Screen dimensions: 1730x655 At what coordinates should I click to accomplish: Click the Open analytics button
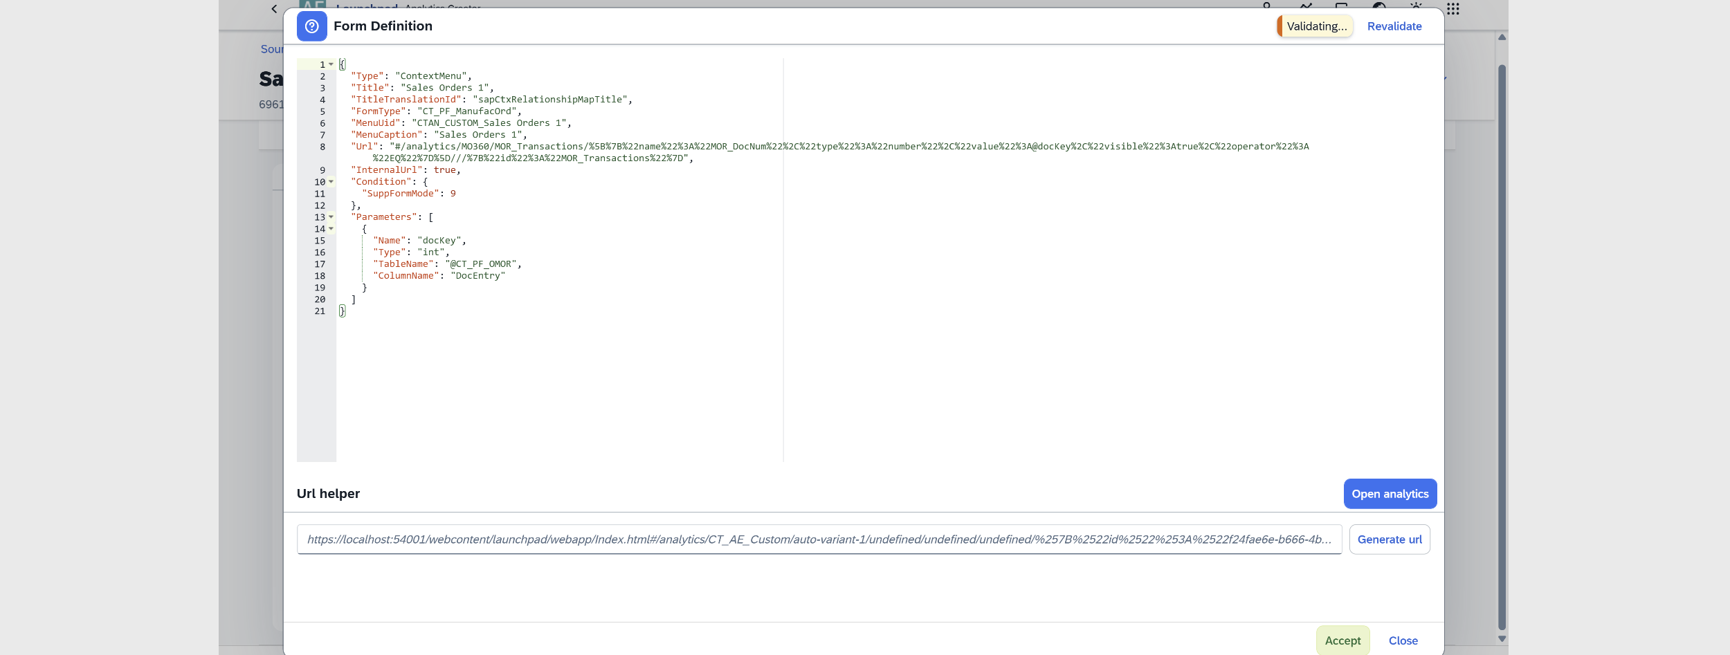pyautogui.click(x=1390, y=493)
